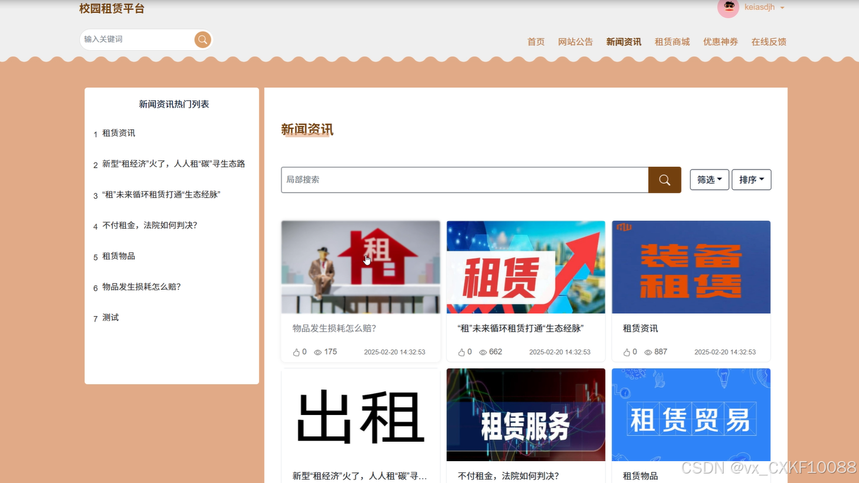Open the 排序 sort dropdown

tap(751, 180)
